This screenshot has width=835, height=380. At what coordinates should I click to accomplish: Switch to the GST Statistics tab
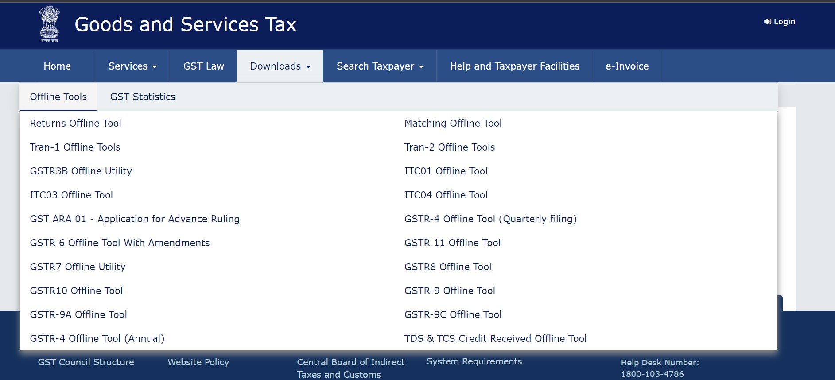(143, 97)
